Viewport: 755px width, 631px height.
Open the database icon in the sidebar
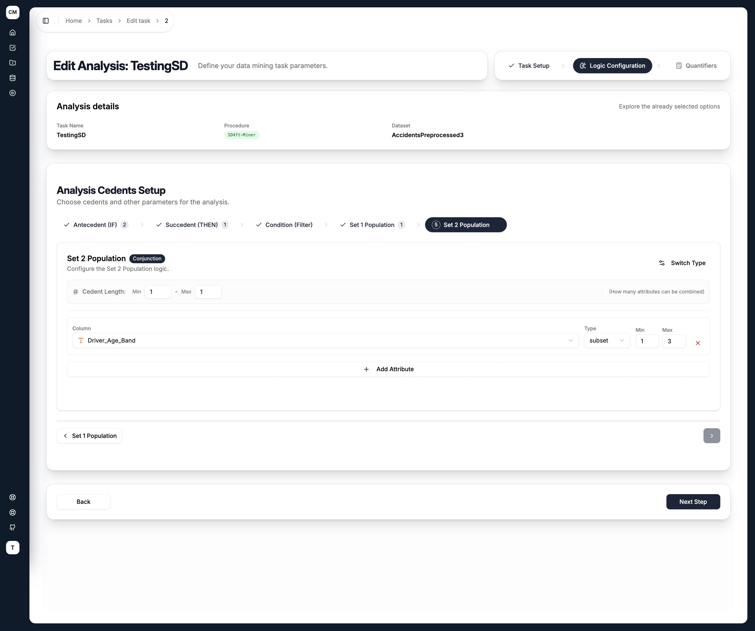tap(13, 78)
